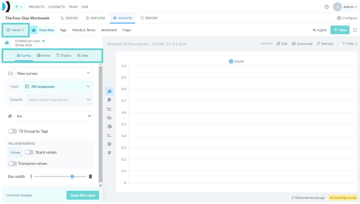Screen dimensions: 360x204
Task: Open the help question mark icon
Action: tap(327, 7)
